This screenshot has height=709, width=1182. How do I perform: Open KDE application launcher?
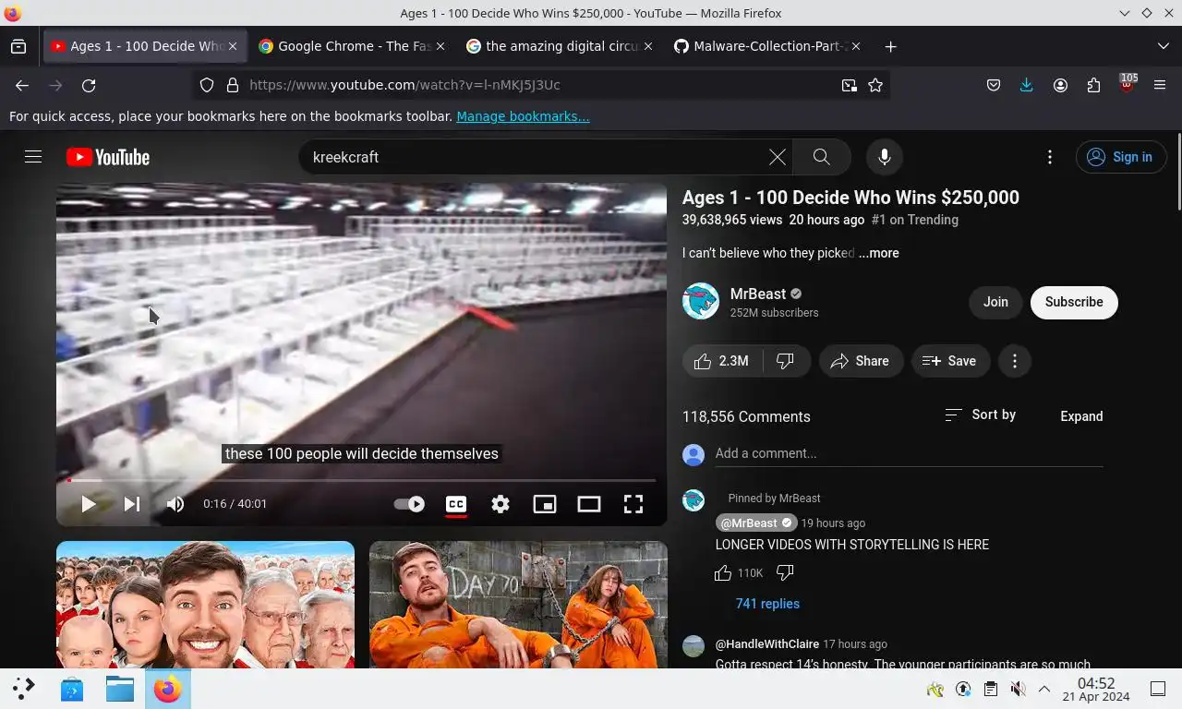click(24, 689)
